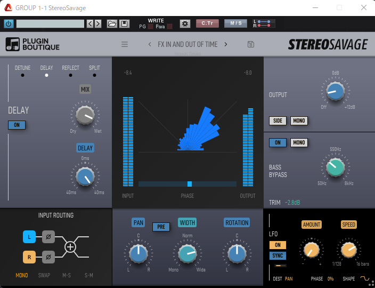The height and width of the screenshot is (288, 375).
Task: Toggle the R input channel button
Action: click(29, 257)
